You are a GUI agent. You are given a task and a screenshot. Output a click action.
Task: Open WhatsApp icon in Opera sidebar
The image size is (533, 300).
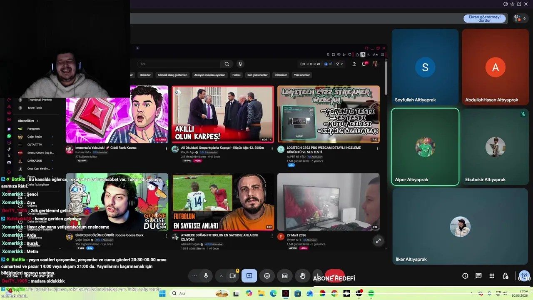tap(9, 136)
